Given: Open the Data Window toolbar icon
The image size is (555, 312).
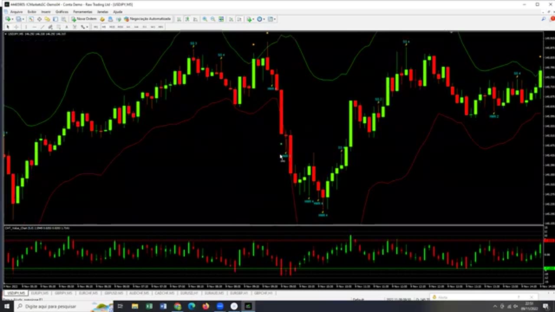Looking at the screenshot, I should (x=39, y=19).
